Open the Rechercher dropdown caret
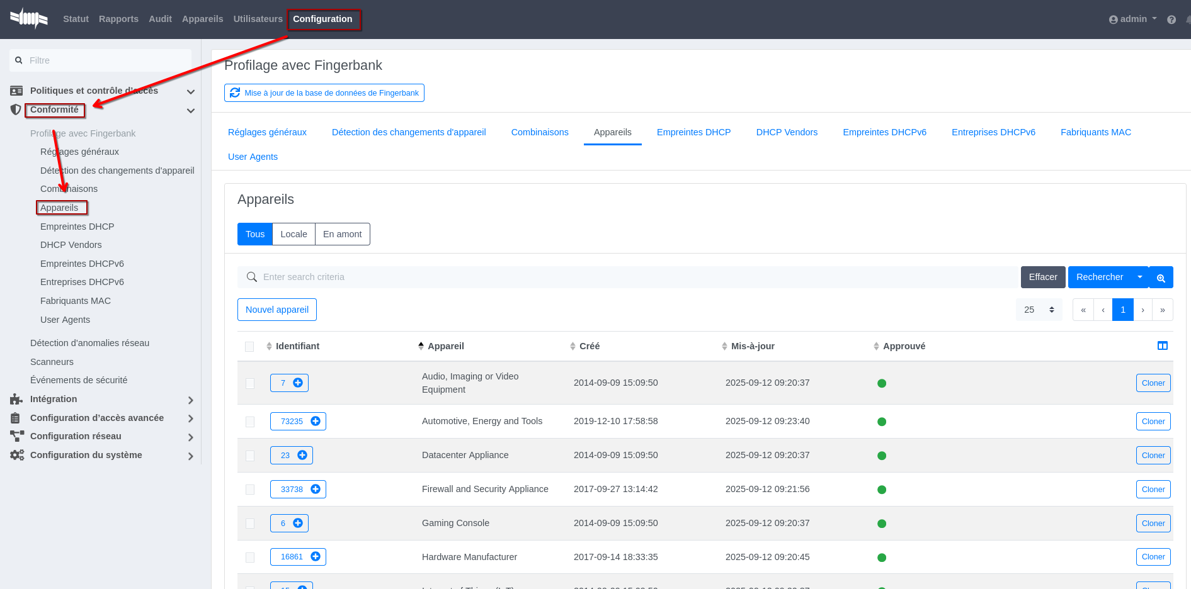The width and height of the screenshot is (1191, 589). coord(1140,277)
